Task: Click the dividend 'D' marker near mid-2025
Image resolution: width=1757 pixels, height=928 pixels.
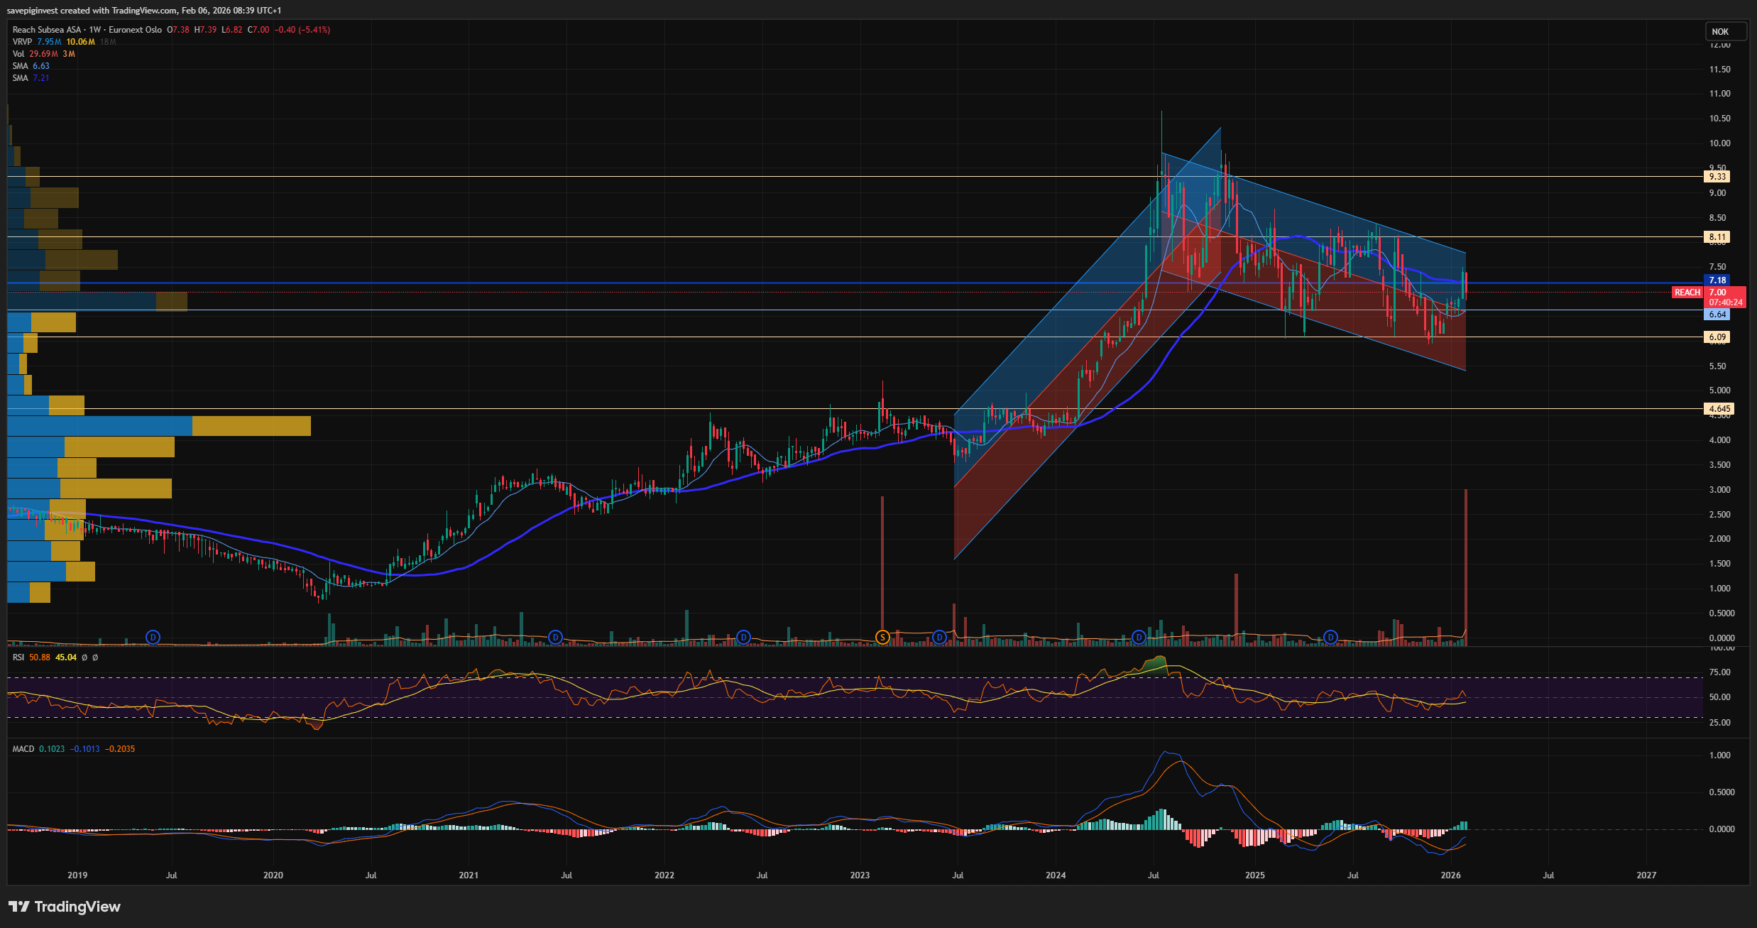Action: click(1330, 637)
